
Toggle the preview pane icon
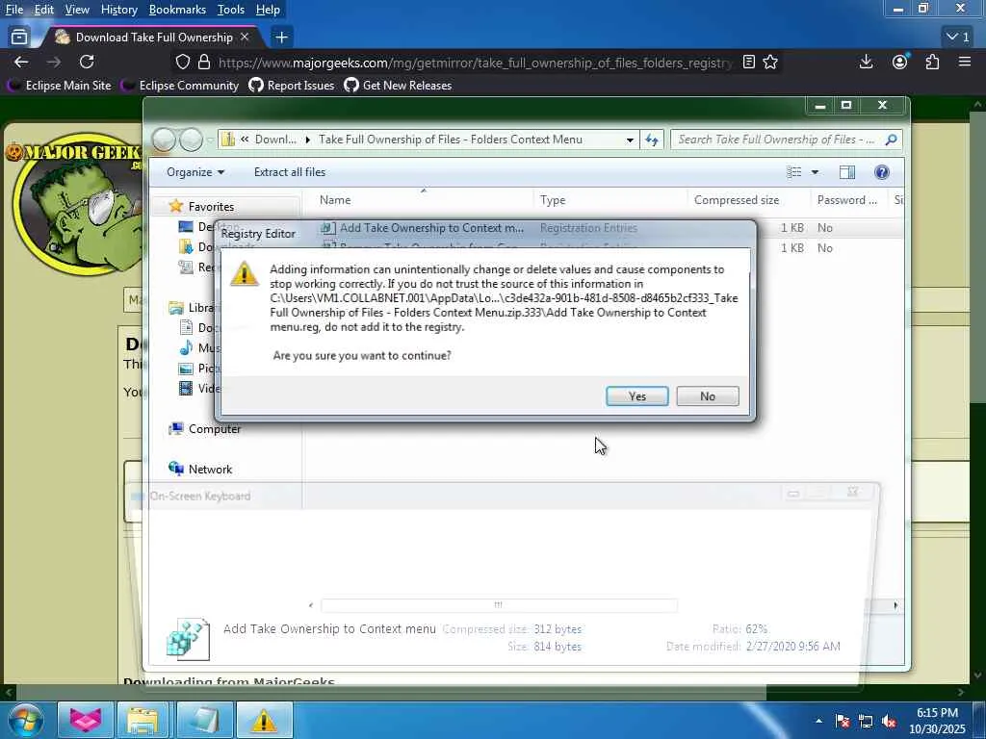847,172
